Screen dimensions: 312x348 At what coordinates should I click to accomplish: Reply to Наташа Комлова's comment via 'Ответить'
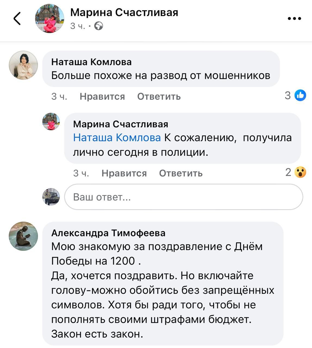[159, 96]
